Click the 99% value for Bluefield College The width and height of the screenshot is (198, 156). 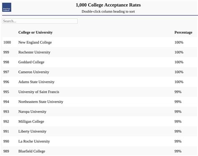coord(178,151)
